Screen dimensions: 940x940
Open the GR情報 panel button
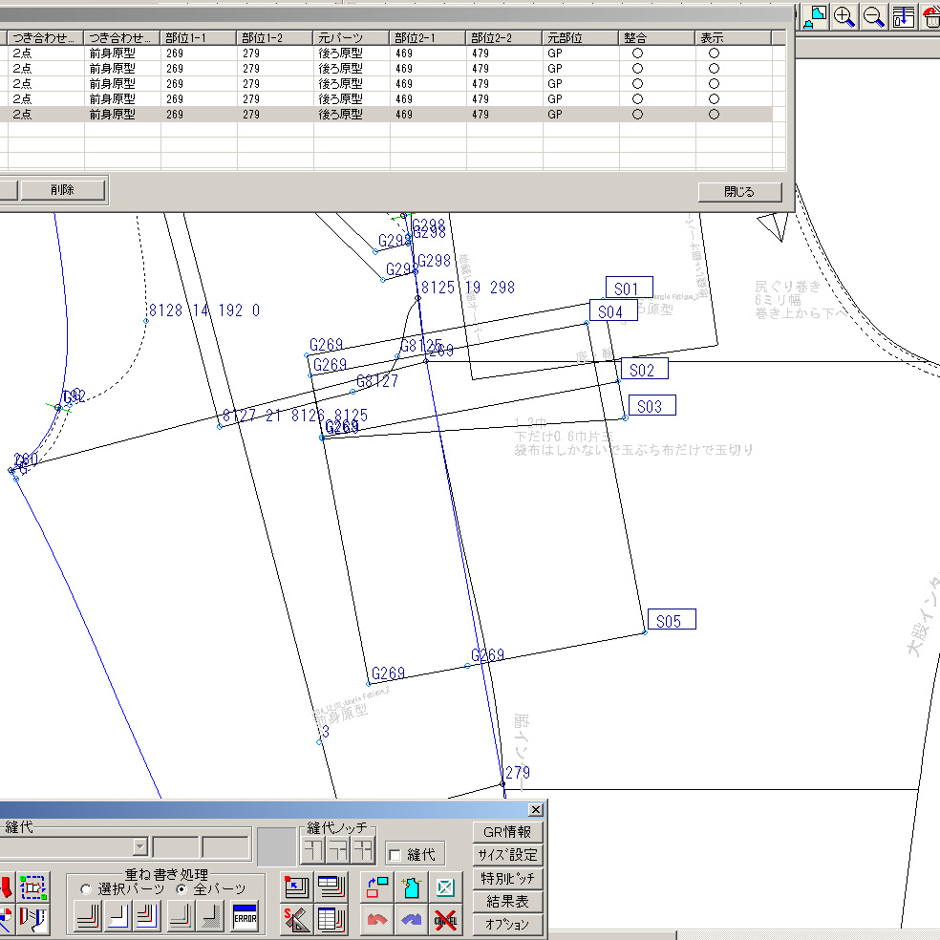click(x=507, y=832)
